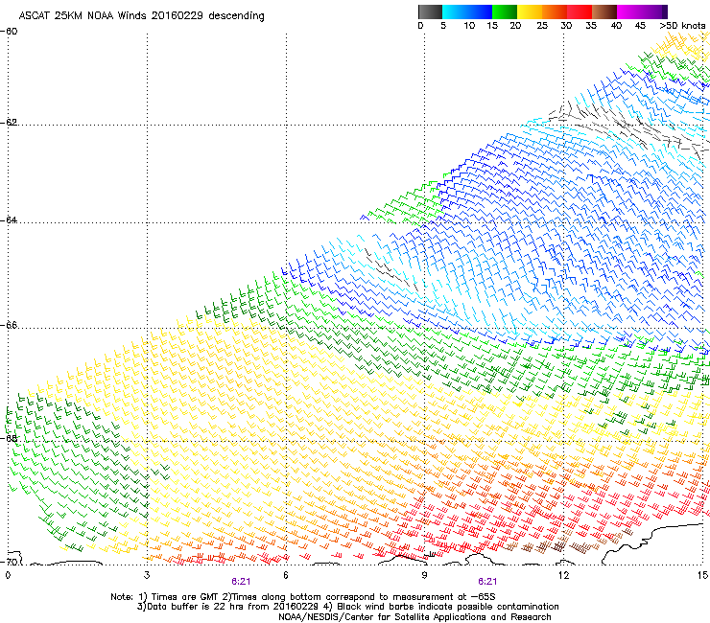This screenshot has height=623, width=710.
Task: Click the ">50 knots" legend label
Action: 682,26
